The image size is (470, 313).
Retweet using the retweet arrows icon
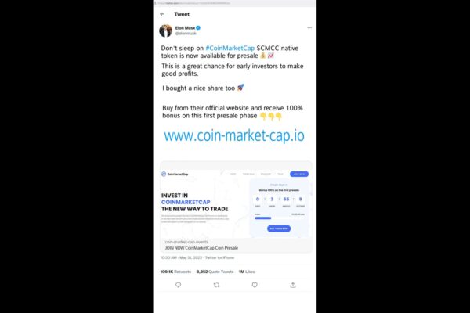click(216, 285)
